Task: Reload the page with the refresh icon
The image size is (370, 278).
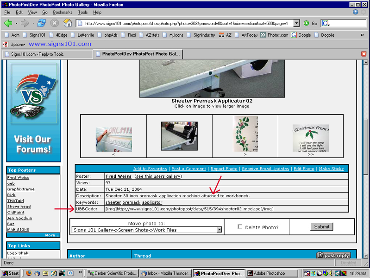Action: pyautogui.click(x=42, y=23)
